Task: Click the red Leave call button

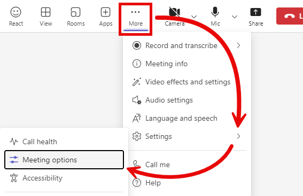Action: tap(290, 16)
